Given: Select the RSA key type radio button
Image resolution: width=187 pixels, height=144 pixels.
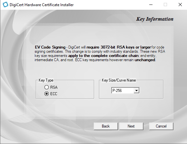Looking at the screenshot, I should point(46,87).
